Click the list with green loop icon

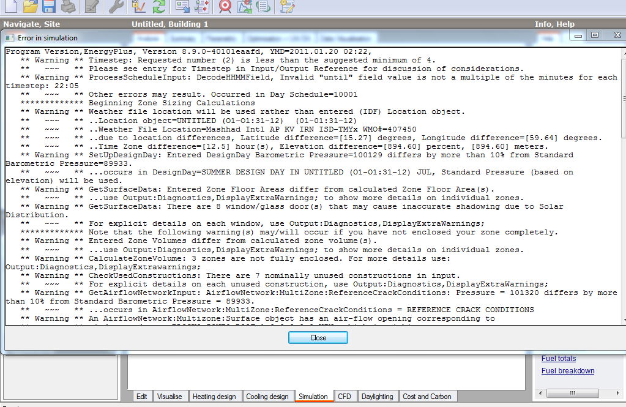click(264, 6)
